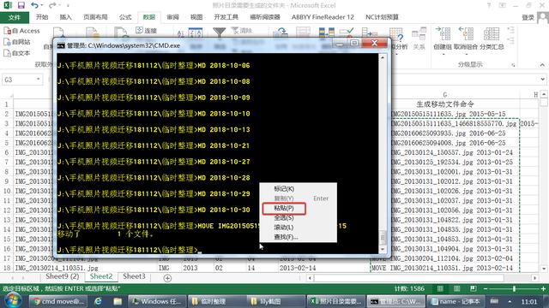Select the 数据 ribbon tab
This screenshot has width=549, height=308.
(148, 17)
